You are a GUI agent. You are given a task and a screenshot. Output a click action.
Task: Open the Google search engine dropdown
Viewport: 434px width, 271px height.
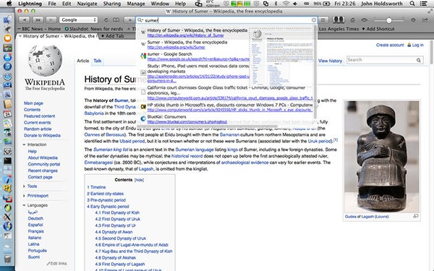tap(79, 20)
